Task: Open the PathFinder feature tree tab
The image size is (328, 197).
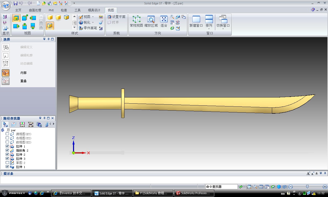Action: pos(5,124)
